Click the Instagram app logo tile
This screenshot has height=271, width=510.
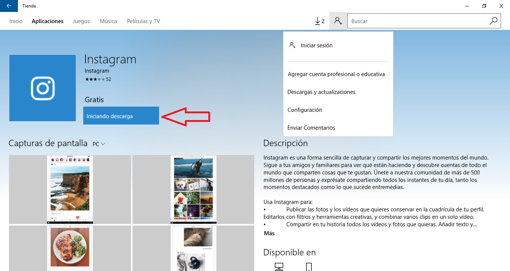coord(43,88)
